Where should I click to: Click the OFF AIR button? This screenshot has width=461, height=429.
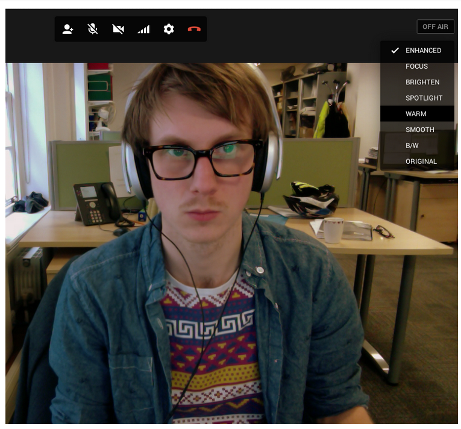coord(435,27)
